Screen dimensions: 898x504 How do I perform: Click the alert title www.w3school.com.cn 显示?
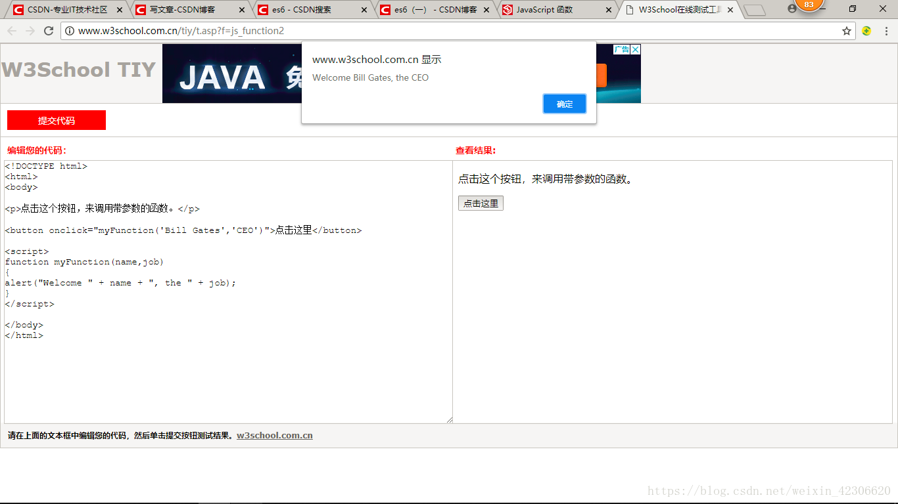pyautogui.click(x=377, y=59)
